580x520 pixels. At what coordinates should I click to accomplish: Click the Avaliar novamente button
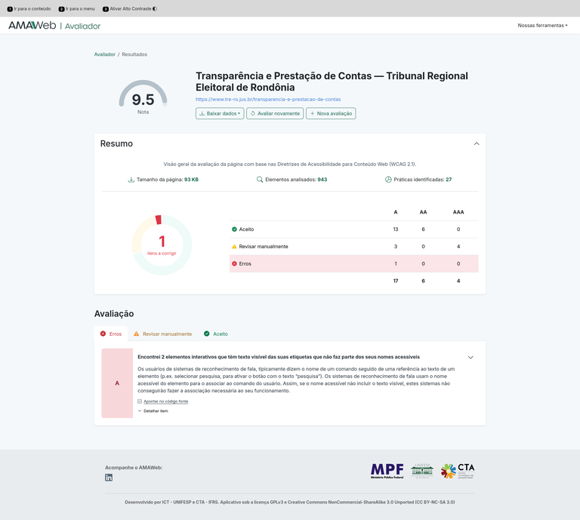point(275,113)
